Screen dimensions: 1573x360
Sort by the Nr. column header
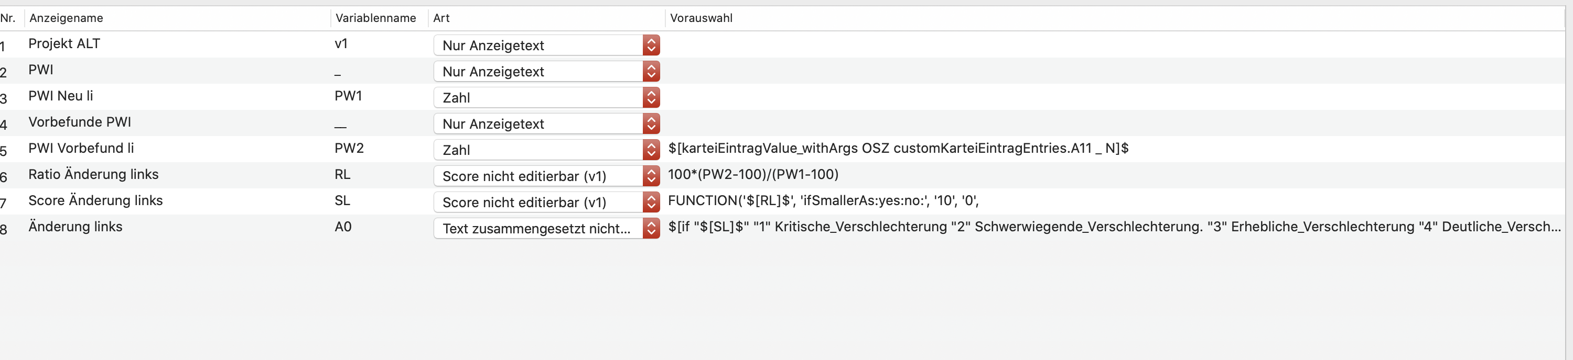pos(8,18)
